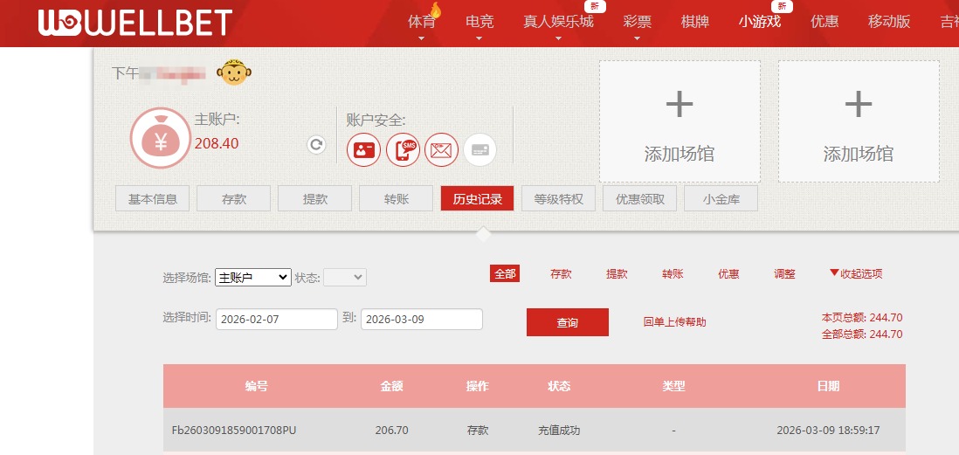Open the SMS phone verification icon
959x455 pixels.
[403, 150]
